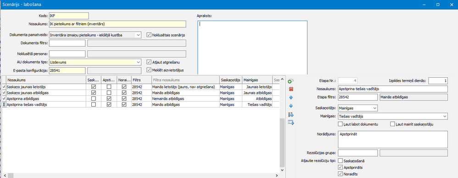This screenshot has height=178, width=458.
Task: Disable the Atļaut atgriešanu checkbox
Action: 149,62
